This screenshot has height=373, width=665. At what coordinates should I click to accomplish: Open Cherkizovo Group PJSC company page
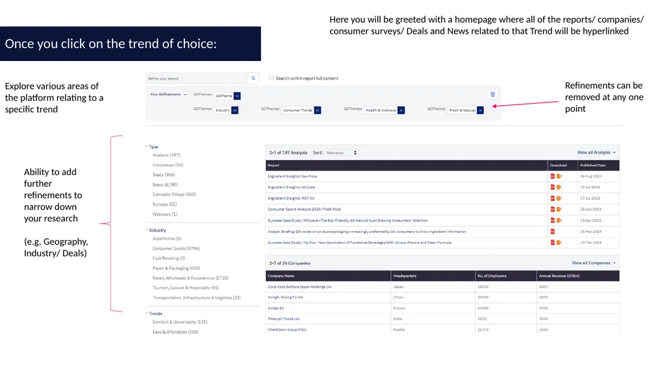coord(286,330)
